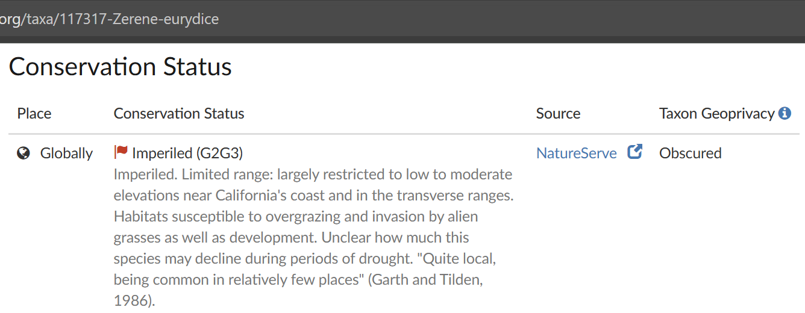Click the 'Quite local' quoted text
The width and height of the screenshot is (805, 313).
point(459,259)
